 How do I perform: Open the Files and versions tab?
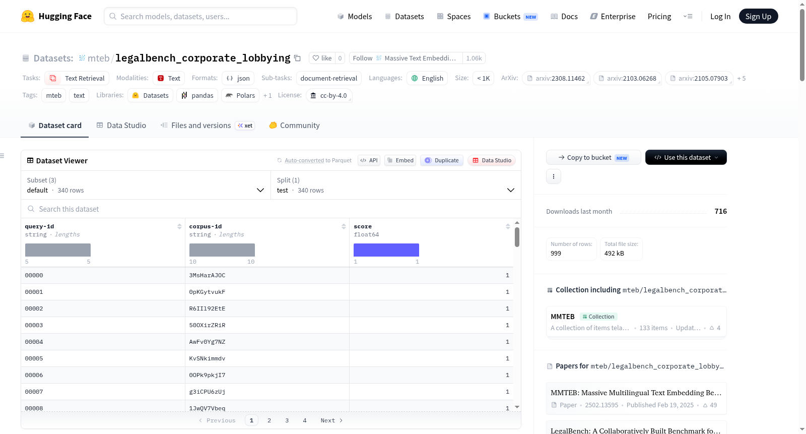pyautogui.click(x=208, y=126)
